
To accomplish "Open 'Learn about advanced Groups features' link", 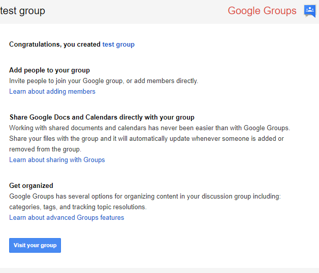I will point(67,218).
